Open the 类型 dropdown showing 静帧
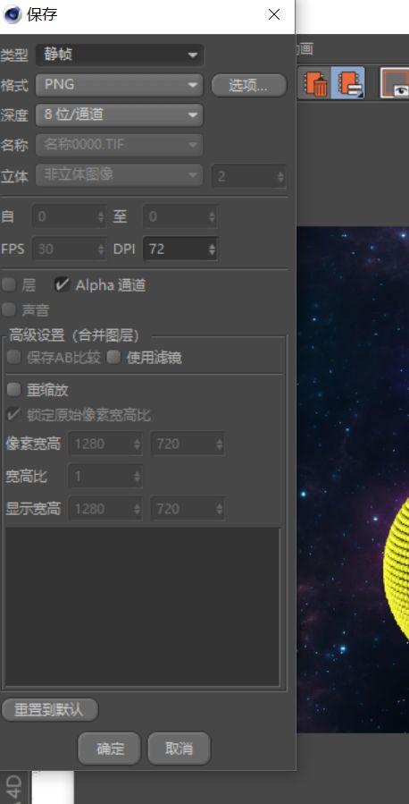 click(x=120, y=55)
